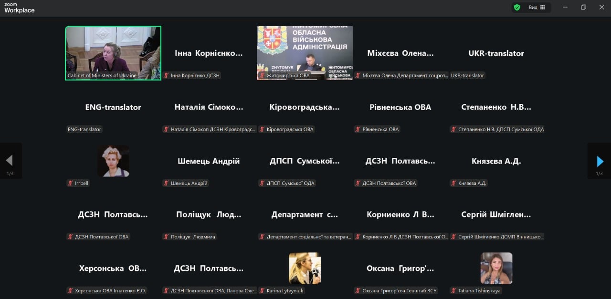
Task: Select the Cabinet of Ministers video tile
Action: (113, 53)
